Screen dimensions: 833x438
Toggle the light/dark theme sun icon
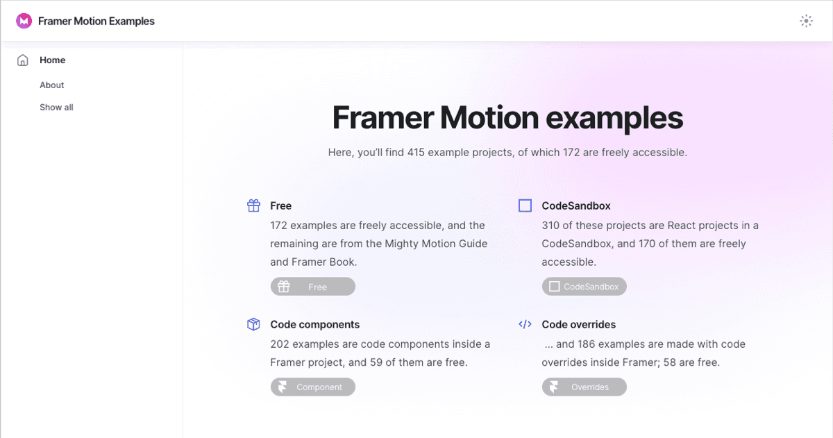point(806,21)
